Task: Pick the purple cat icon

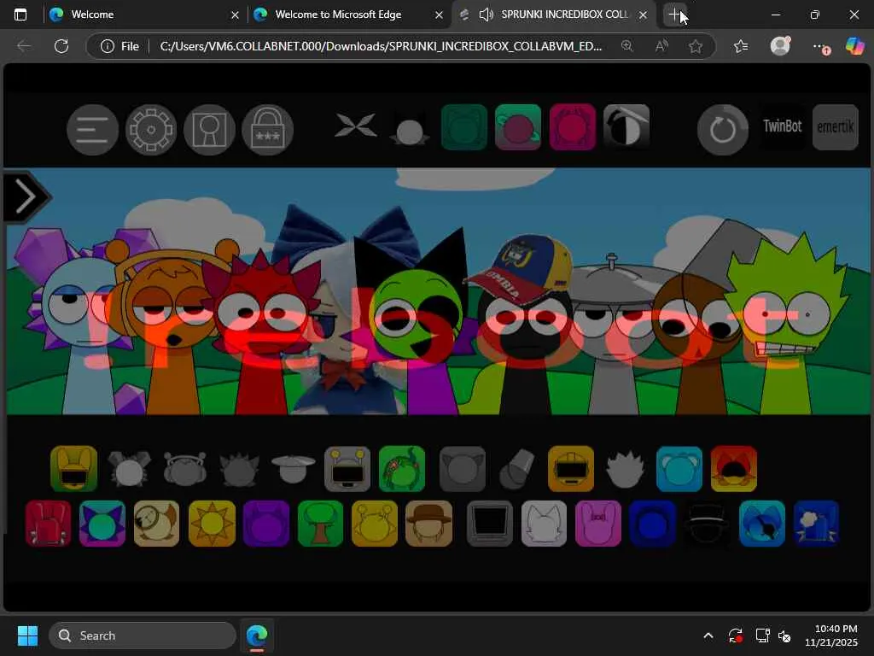Action: point(266,524)
